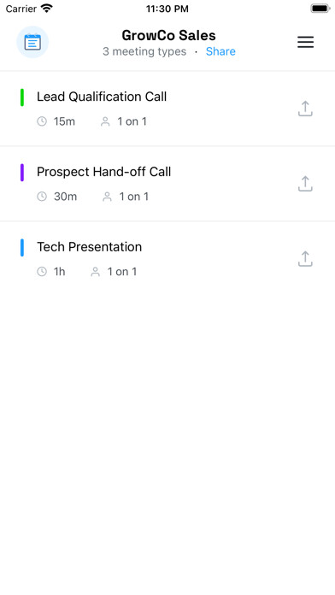
Task: Tap the purple color bar marker
Action: point(22,173)
